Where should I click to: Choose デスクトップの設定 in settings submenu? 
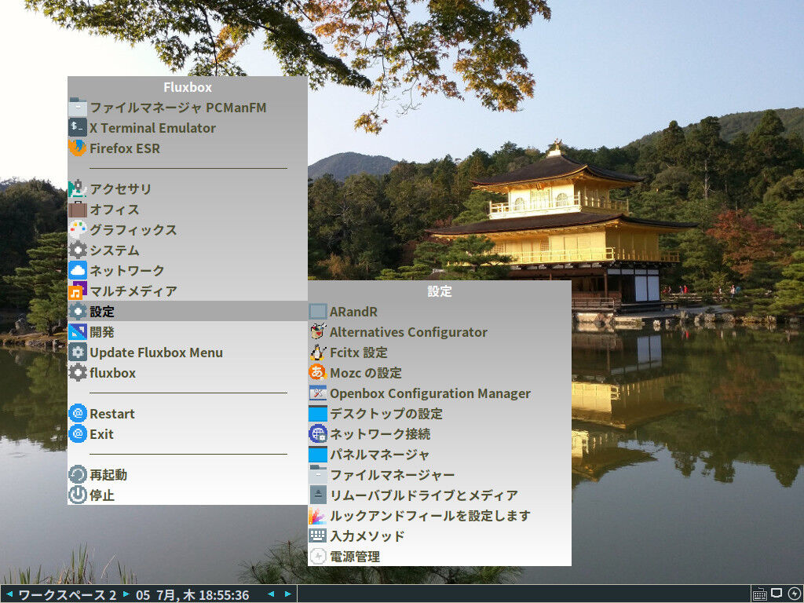pos(440,413)
